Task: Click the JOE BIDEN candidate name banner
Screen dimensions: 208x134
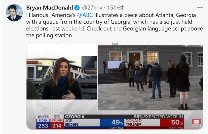Action: (x=82, y=123)
